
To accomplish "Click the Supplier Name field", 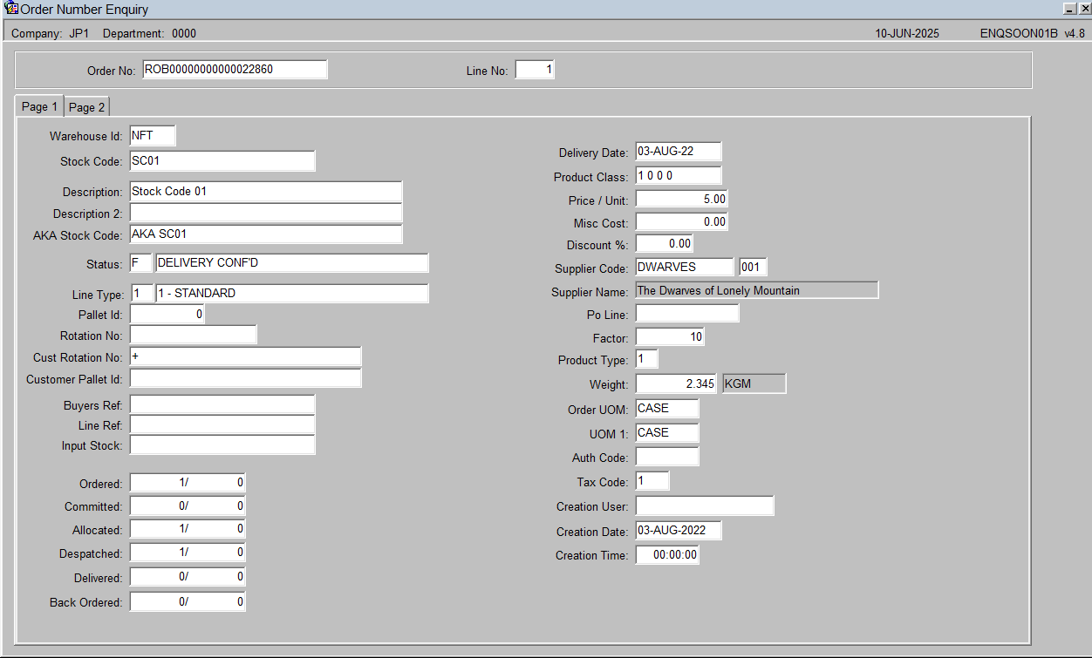I will [x=757, y=290].
